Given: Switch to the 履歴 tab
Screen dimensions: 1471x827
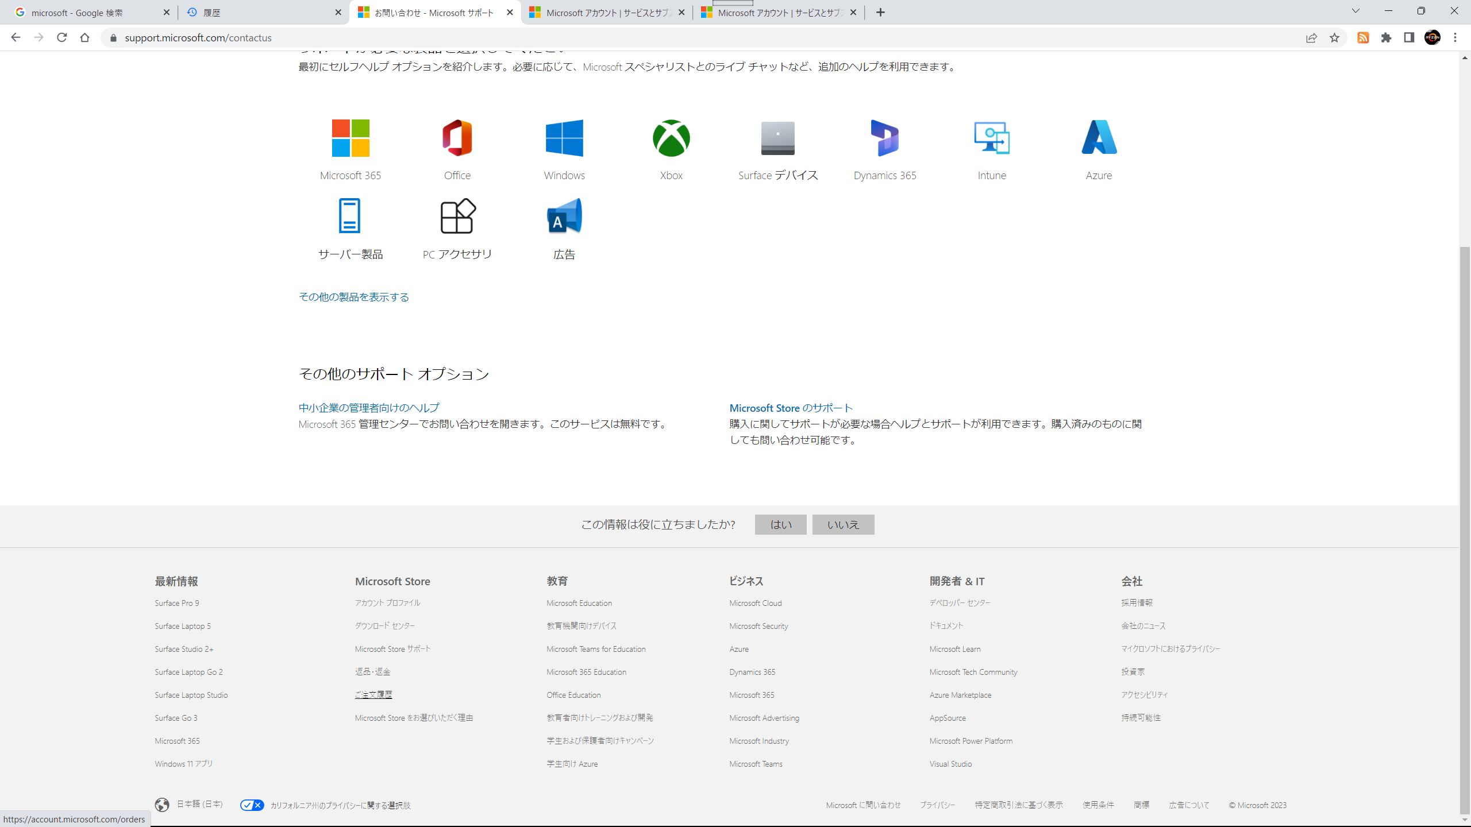Looking at the screenshot, I should click(263, 12).
